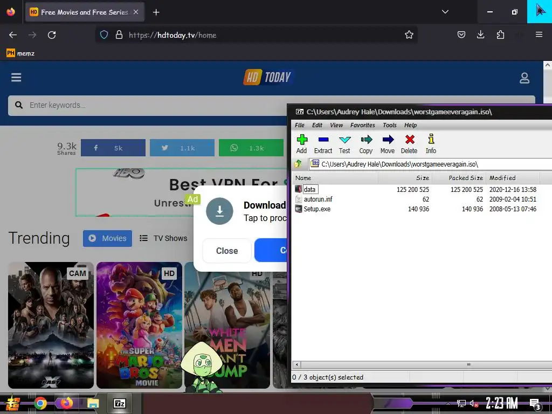Sort by the Packed Size column header

tap(459, 178)
